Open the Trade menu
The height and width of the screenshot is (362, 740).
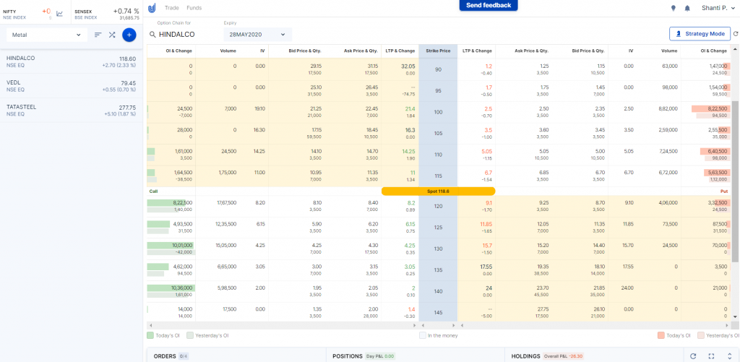click(x=171, y=8)
